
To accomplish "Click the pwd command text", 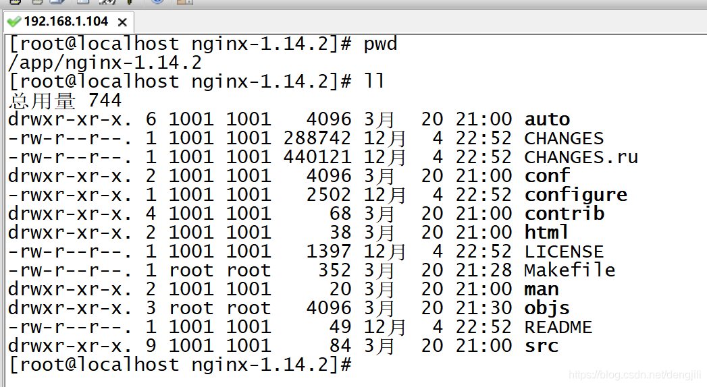I will 381,45.
